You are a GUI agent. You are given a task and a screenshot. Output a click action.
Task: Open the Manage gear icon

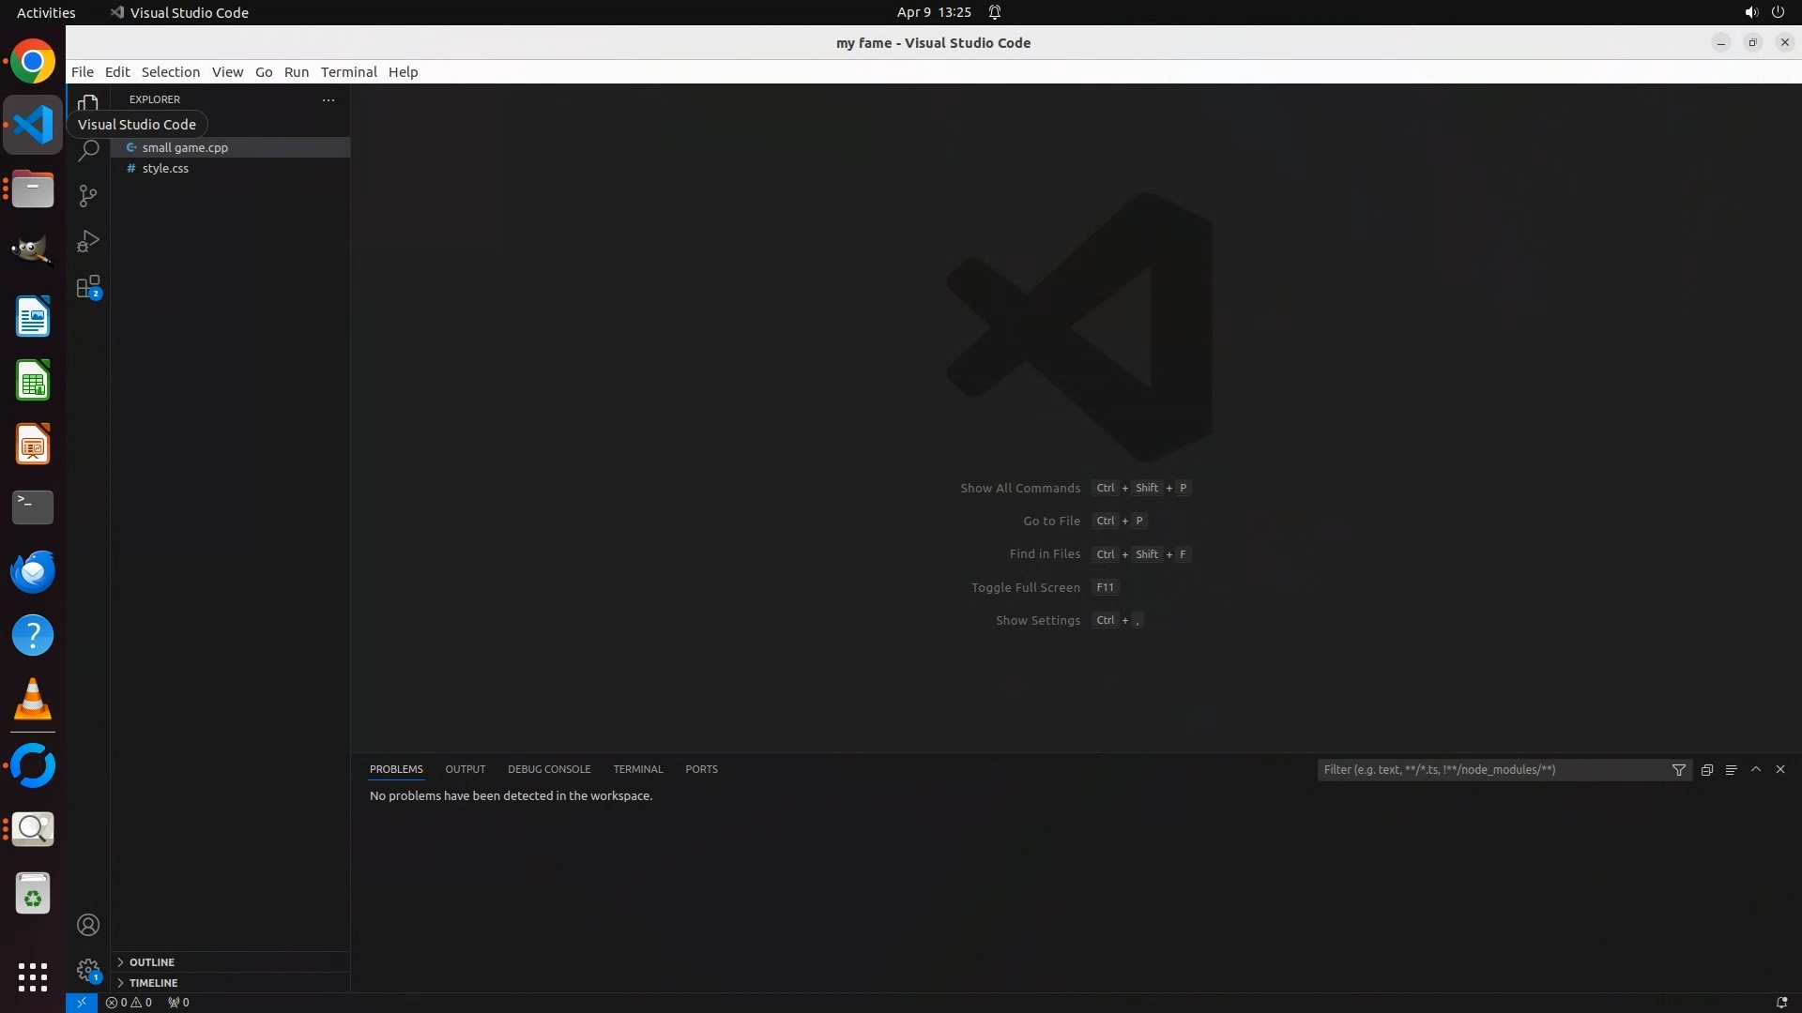coord(88,970)
